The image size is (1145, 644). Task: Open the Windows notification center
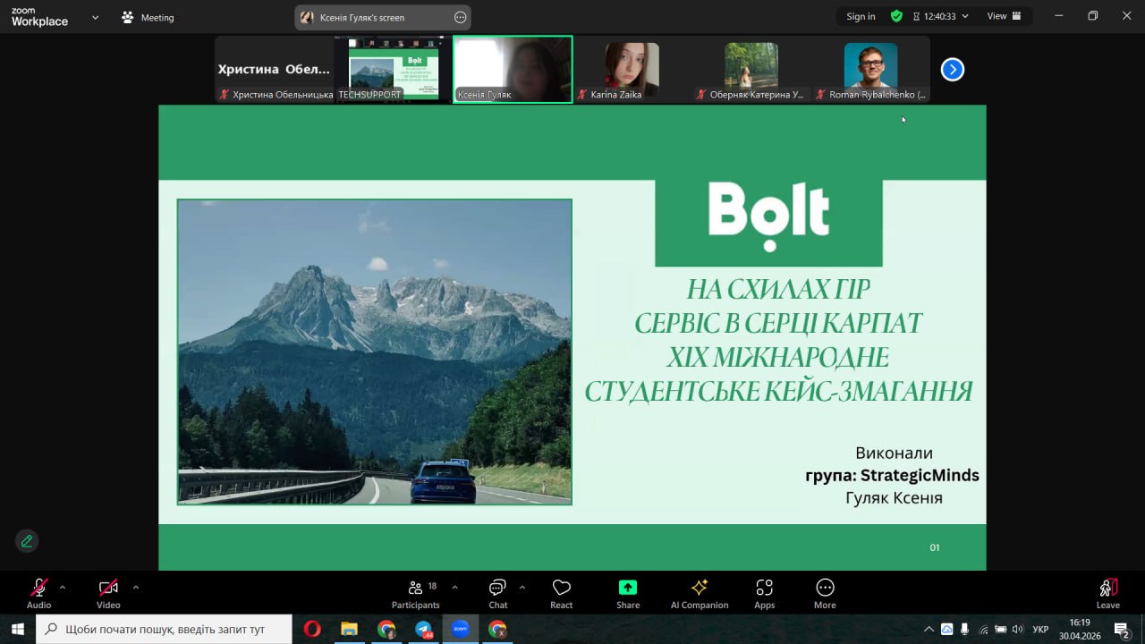(1122, 630)
